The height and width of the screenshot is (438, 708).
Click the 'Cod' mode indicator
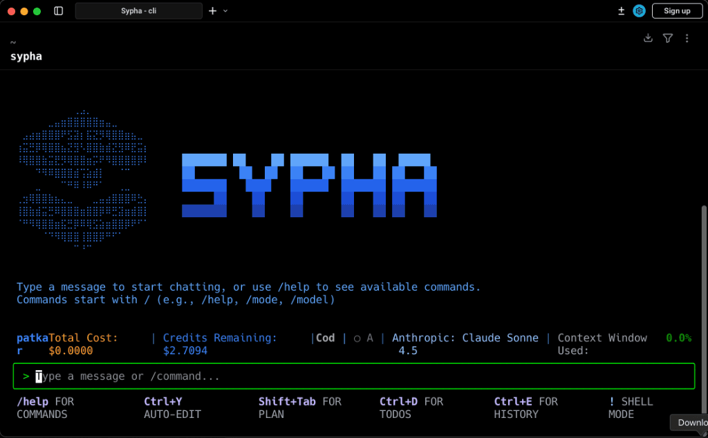[325, 338]
